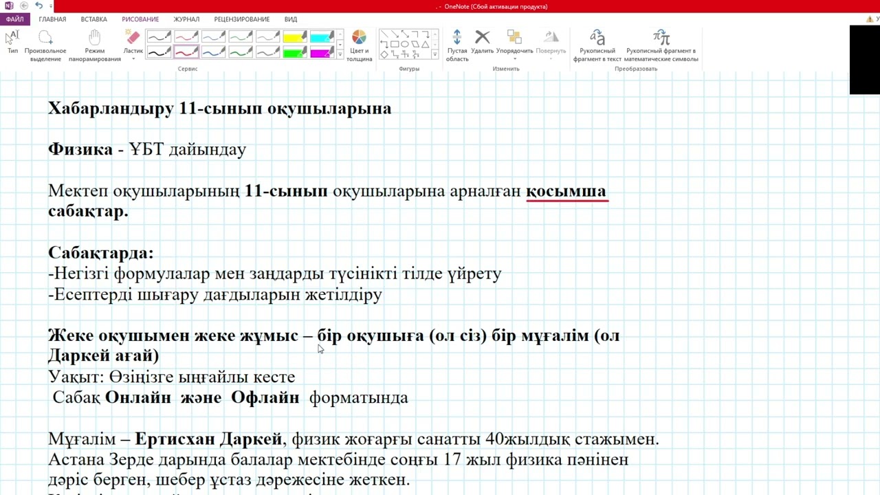
Task: Click the bold text 'Сабақтарда:'
Action: coord(100,253)
